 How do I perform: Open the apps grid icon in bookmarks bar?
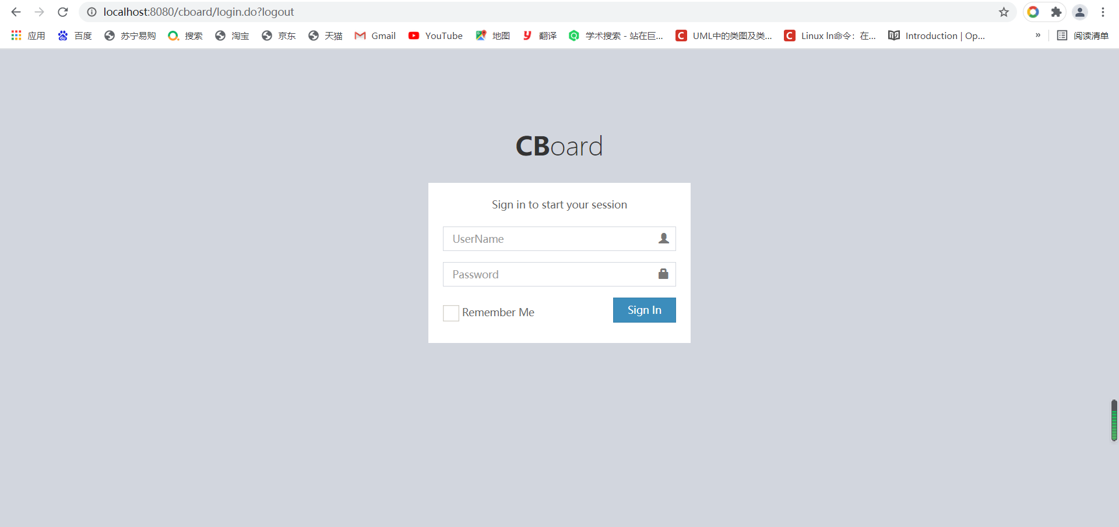pyautogui.click(x=16, y=36)
